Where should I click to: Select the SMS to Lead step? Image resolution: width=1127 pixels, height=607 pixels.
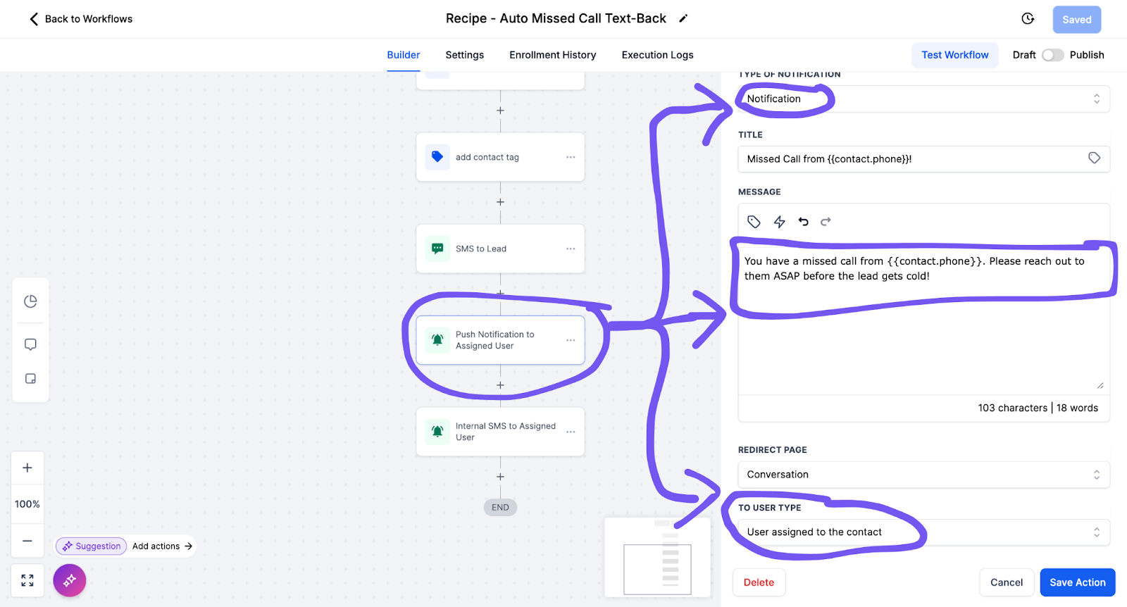(500, 249)
